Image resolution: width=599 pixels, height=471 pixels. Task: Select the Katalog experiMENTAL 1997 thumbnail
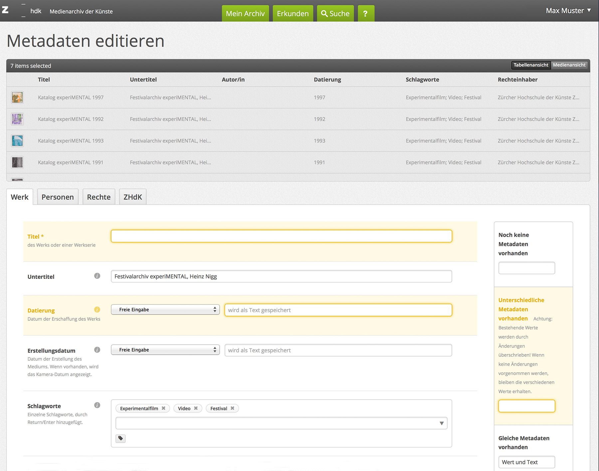point(17,97)
